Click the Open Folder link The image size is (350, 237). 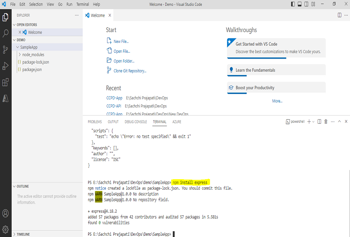(x=124, y=61)
